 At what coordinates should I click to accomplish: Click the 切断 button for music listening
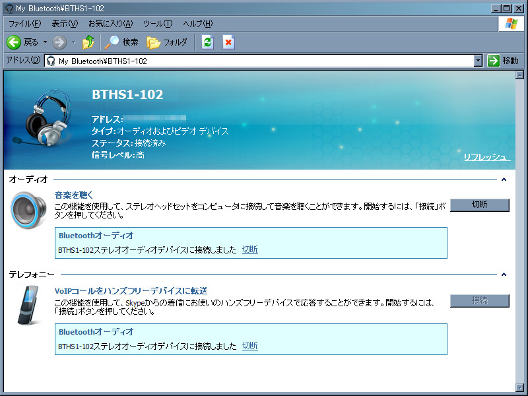(480, 205)
